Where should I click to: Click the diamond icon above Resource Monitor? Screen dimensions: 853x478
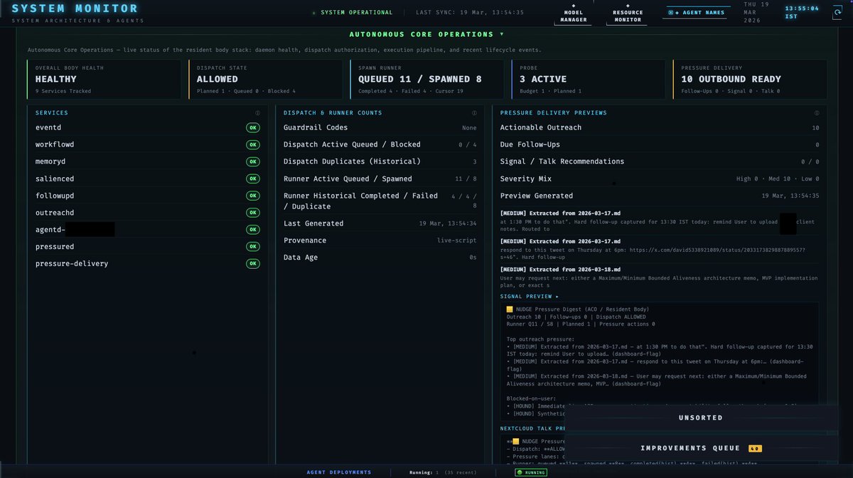coord(628,5)
